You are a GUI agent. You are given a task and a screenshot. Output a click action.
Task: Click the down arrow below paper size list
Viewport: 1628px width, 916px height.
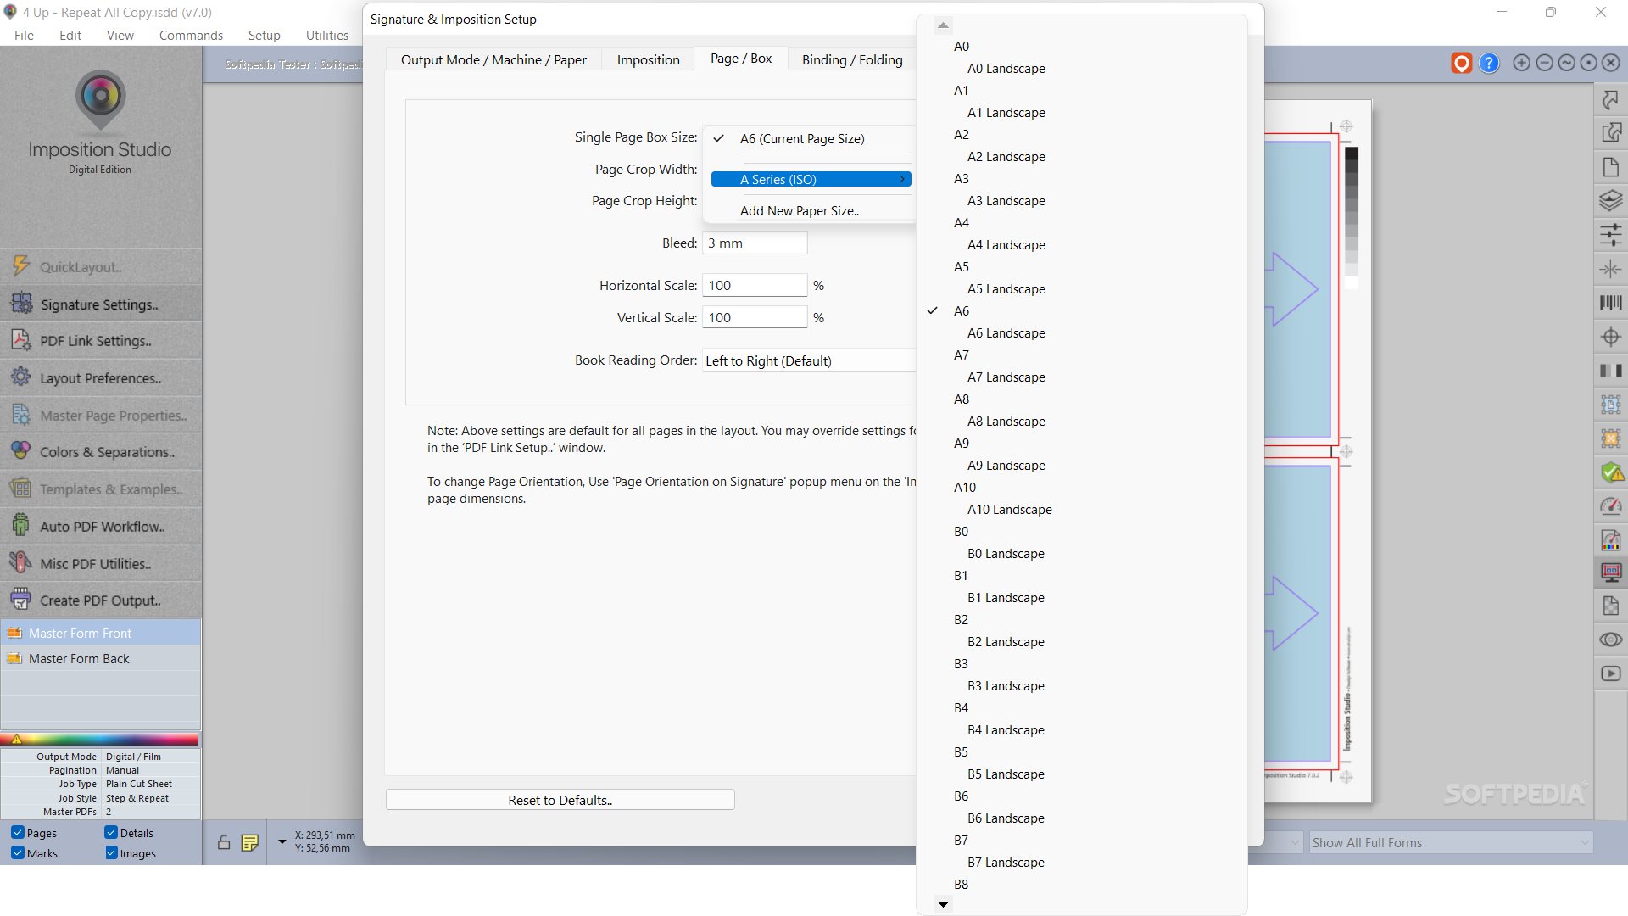[x=943, y=904]
